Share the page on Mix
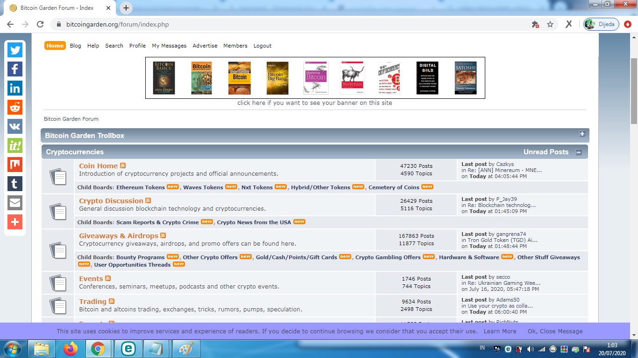The image size is (638, 358). click(15, 165)
